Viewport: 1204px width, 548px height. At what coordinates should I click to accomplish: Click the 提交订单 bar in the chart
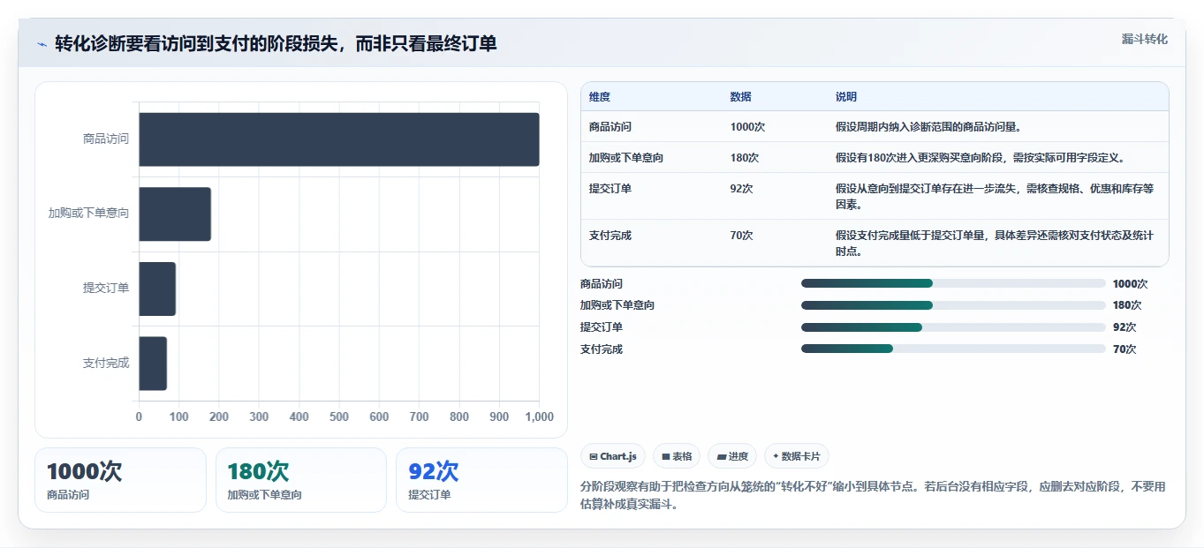tap(157, 289)
